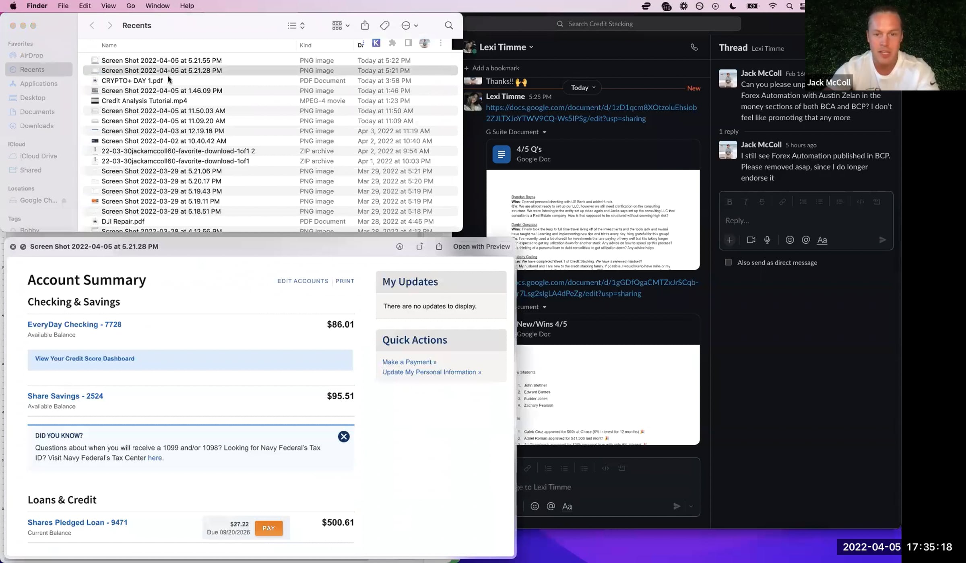Image resolution: width=966 pixels, height=563 pixels.
Task: Check Also send as direct message
Action: coord(728,263)
